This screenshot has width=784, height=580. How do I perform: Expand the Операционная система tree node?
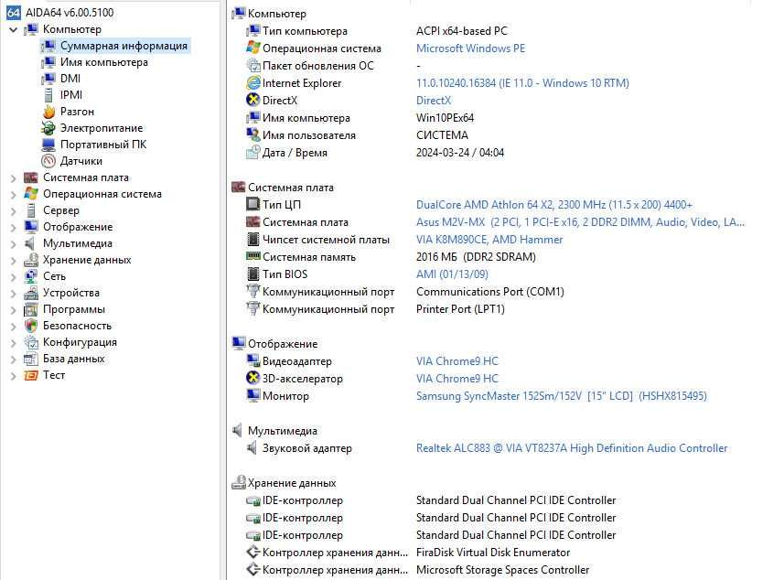14,195
